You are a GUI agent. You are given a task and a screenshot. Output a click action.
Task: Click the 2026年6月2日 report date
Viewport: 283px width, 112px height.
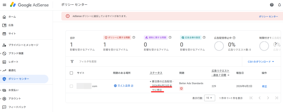[x=245, y=86]
